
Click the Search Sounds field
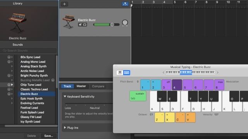coord(28,51)
